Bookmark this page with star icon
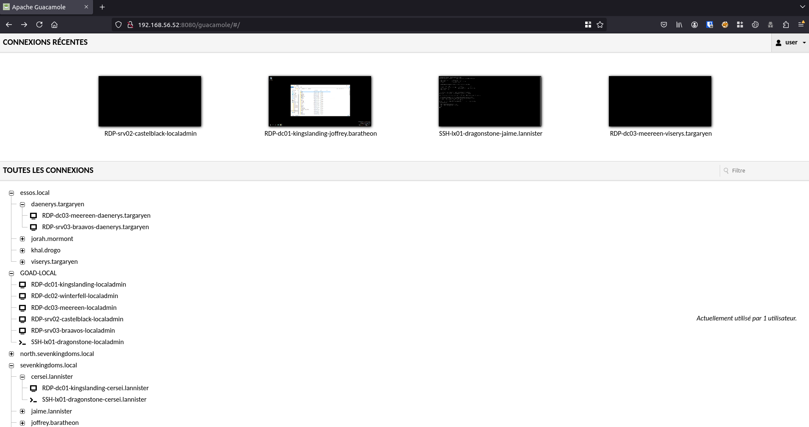The image size is (809, 427). (x=600, y=25)
